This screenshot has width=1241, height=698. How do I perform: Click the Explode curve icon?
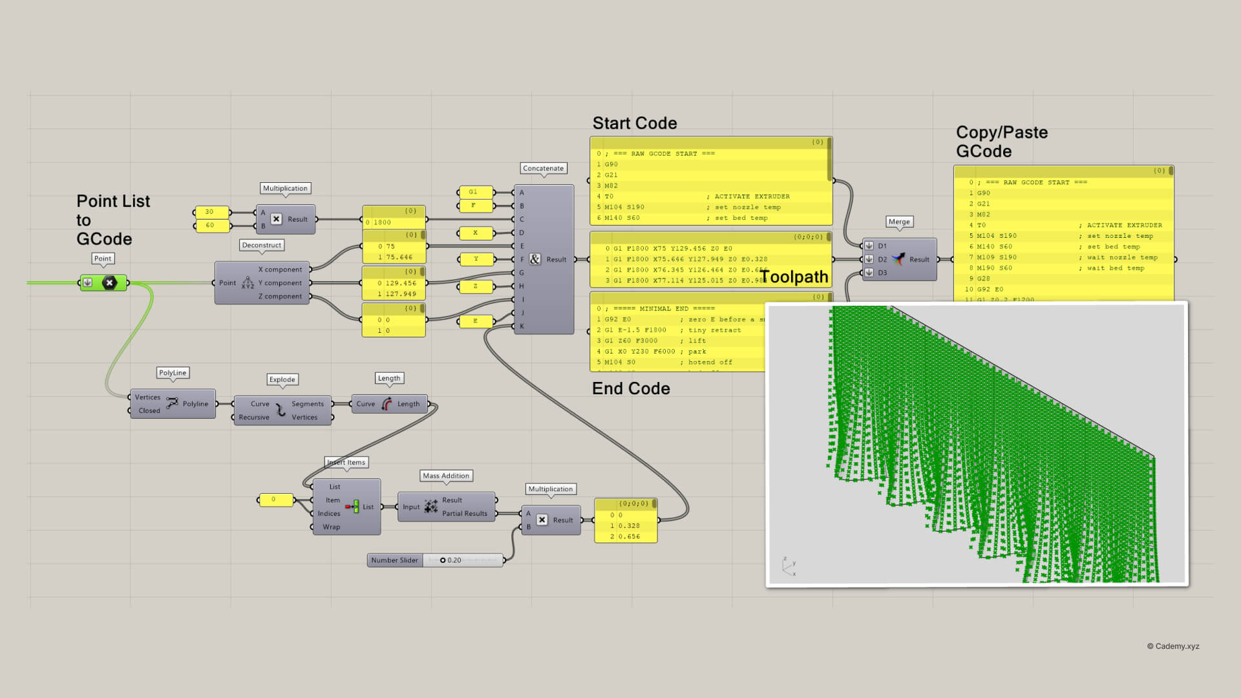click(281, 410)
